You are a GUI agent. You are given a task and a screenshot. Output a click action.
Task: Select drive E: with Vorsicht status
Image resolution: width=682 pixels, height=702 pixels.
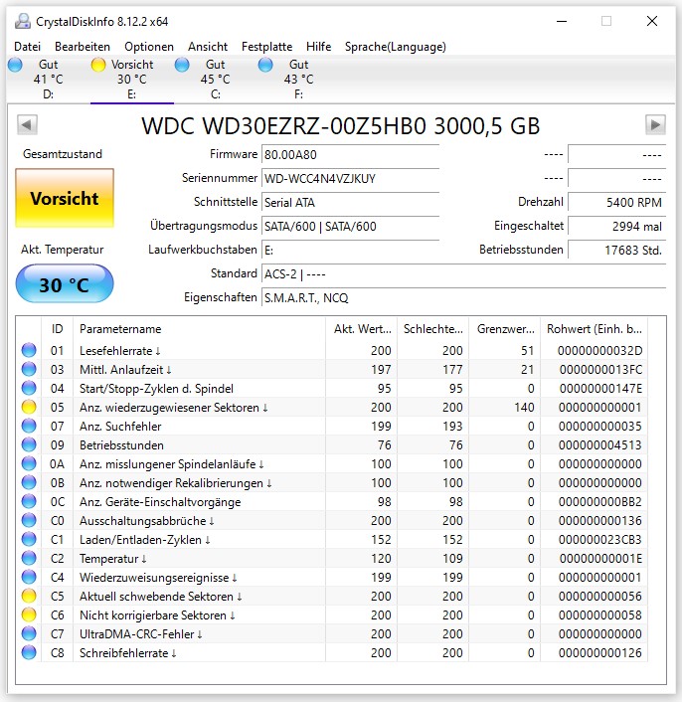click(x=131, y=80)
